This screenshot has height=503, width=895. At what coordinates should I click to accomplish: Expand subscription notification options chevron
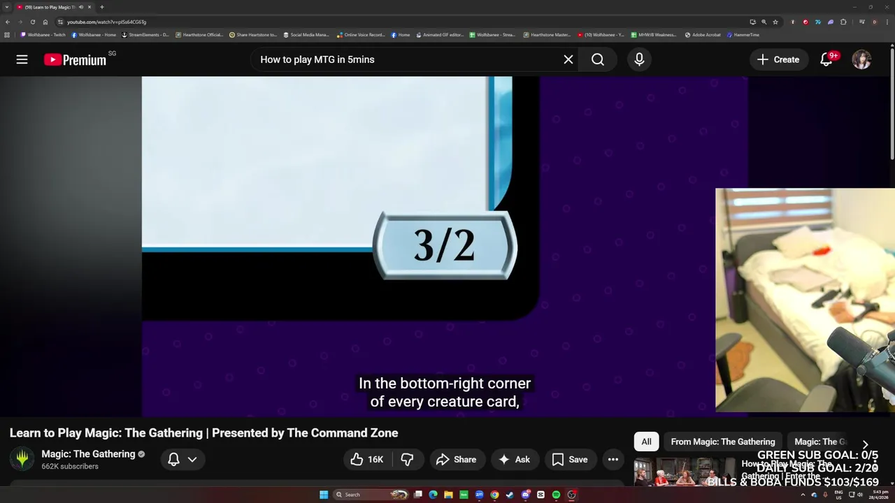tap(192, 459)
